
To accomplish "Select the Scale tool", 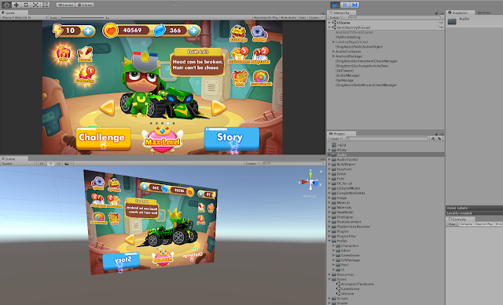I will [x=35, y=5].
